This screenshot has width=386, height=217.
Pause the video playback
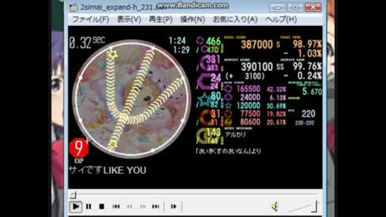88,207
